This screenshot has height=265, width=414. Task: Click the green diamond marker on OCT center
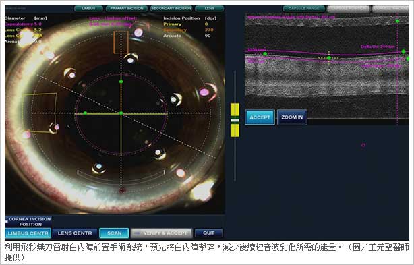tap(329, 58)
